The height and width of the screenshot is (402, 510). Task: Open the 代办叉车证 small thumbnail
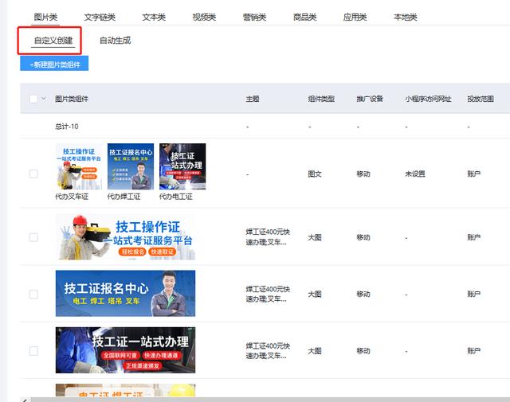click(x=79, y=166)
